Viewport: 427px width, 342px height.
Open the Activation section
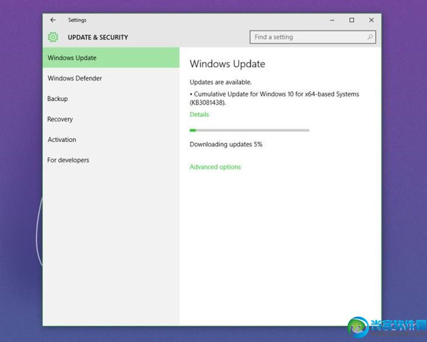(x=111, y=139)
